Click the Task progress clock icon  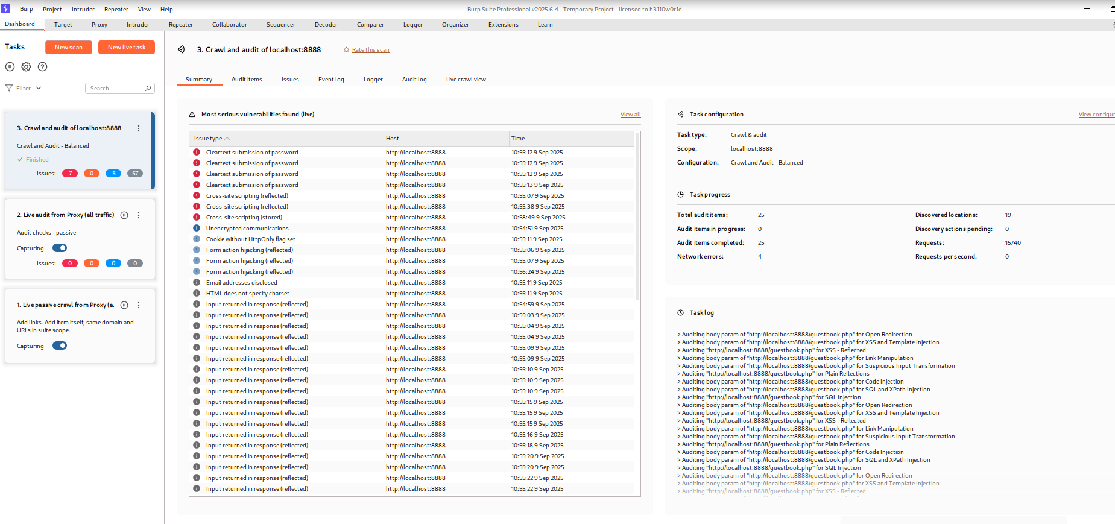(x=681, y=194)
